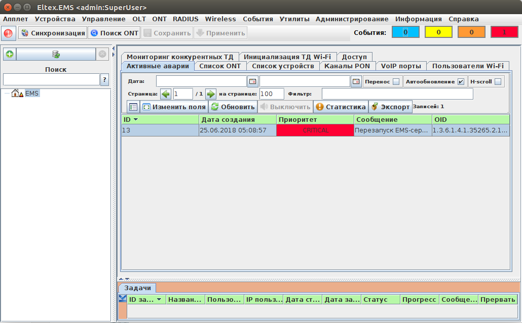Click the task list checkmark icon
This screenshot has width=522, height=323.
click(123, 299)
